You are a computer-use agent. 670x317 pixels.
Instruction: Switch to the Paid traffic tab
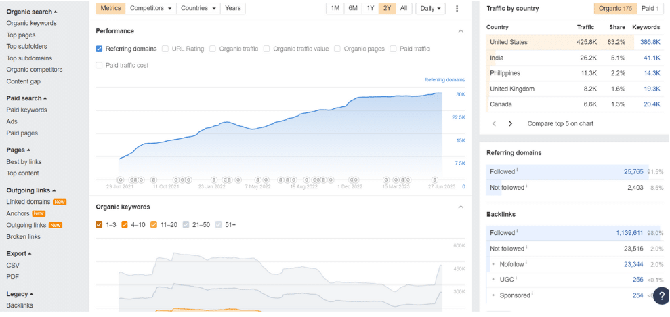click(648, 8)
